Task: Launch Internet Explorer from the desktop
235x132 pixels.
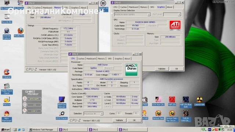Action: [x=7, y=33]
